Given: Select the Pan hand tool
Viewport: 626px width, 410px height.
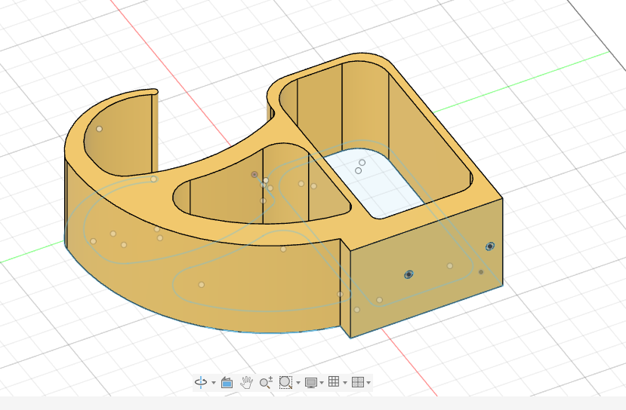Looking at the screenshot, I should point(246,382).
